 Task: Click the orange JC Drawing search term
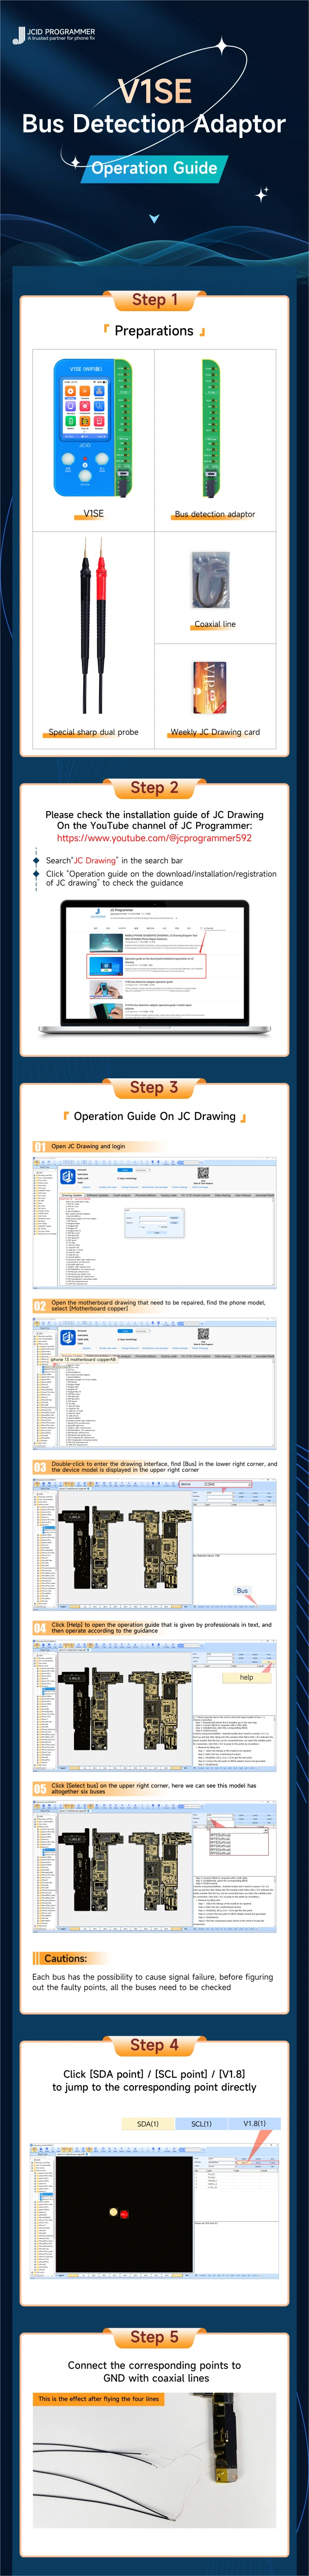click(95, 860)
